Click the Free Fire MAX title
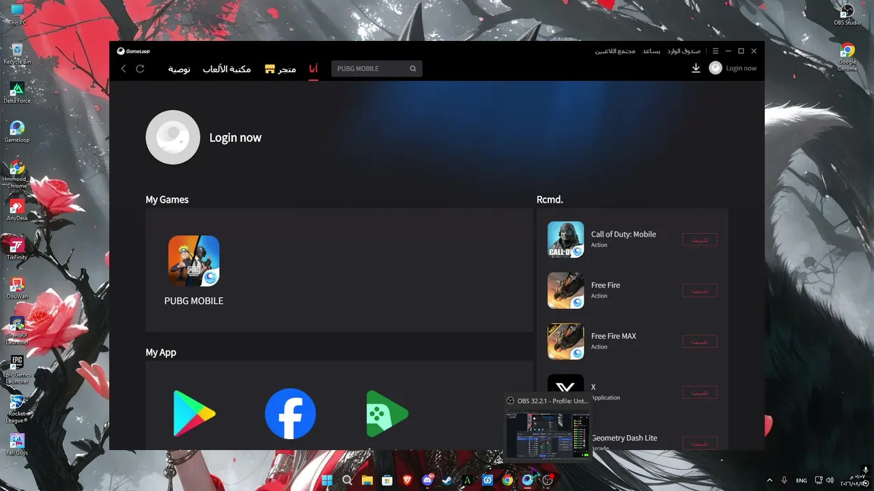874x491 pixels. tap(614, 336)
